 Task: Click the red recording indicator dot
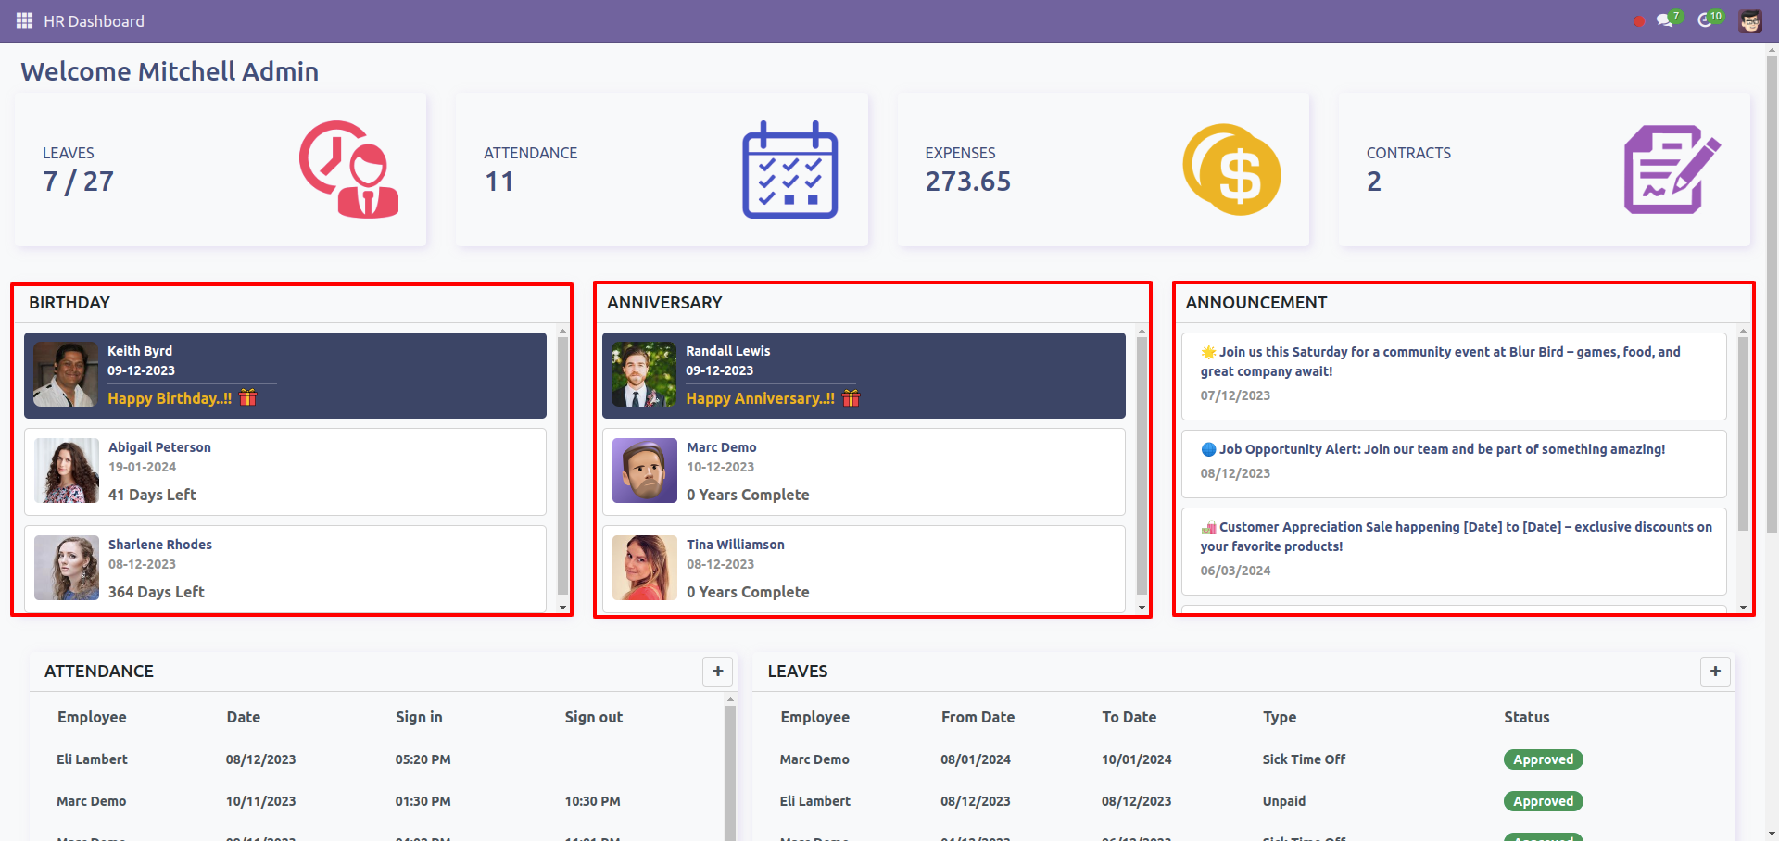[x=1639, y=21]
